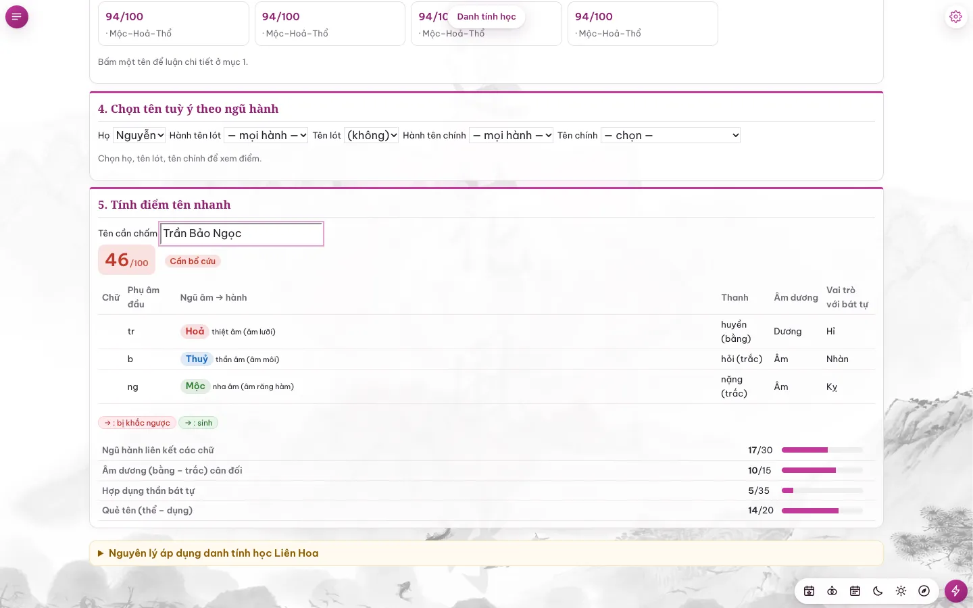Click the wedding rings icon
Image resolution: width=973 pixels, height=608 pixels.
tap(832, 591)
